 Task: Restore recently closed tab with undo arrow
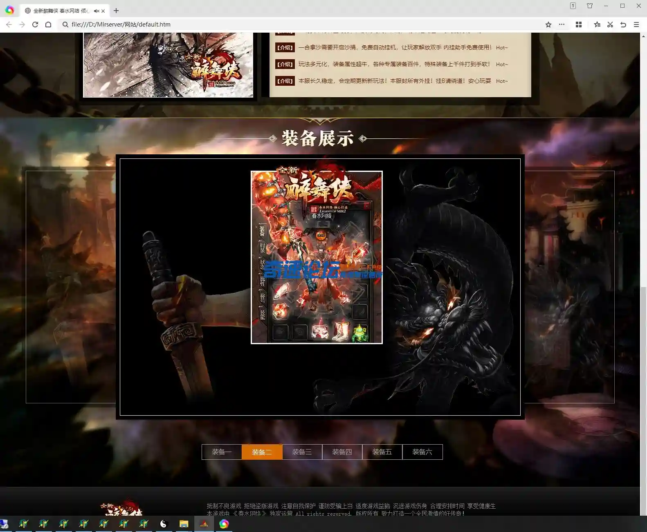(623, 24)
